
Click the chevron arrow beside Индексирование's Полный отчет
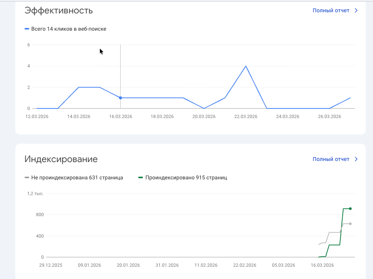coord(356,159)
